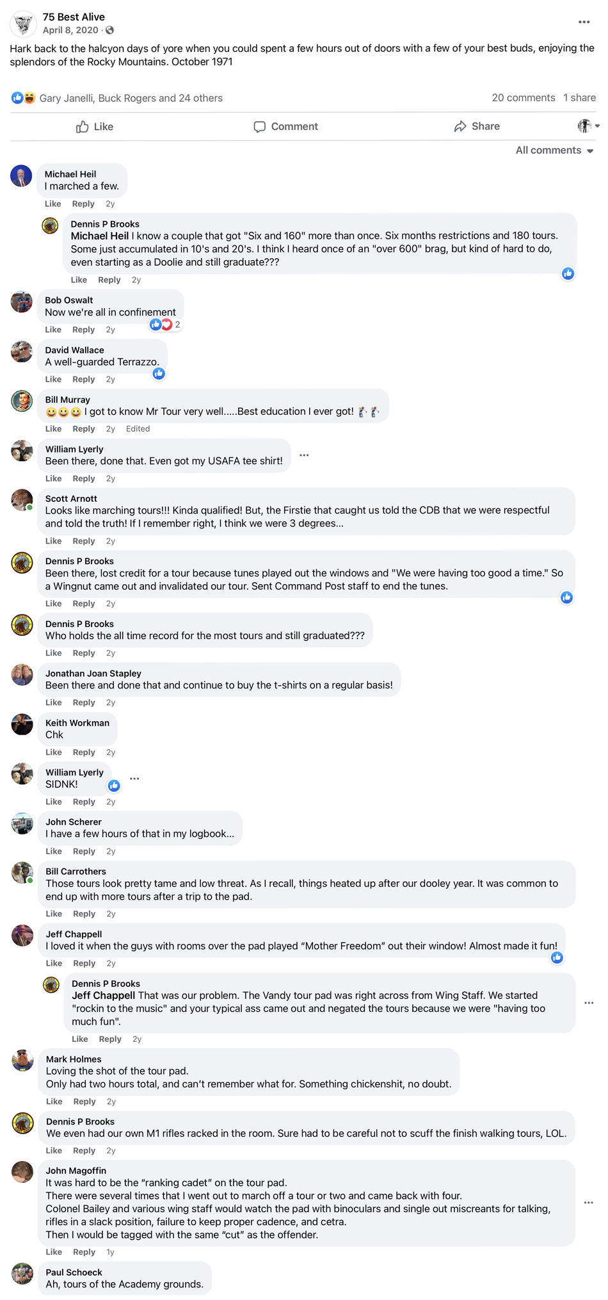View the 1 share link
The image size is (608, 1300).
(579, 98)
